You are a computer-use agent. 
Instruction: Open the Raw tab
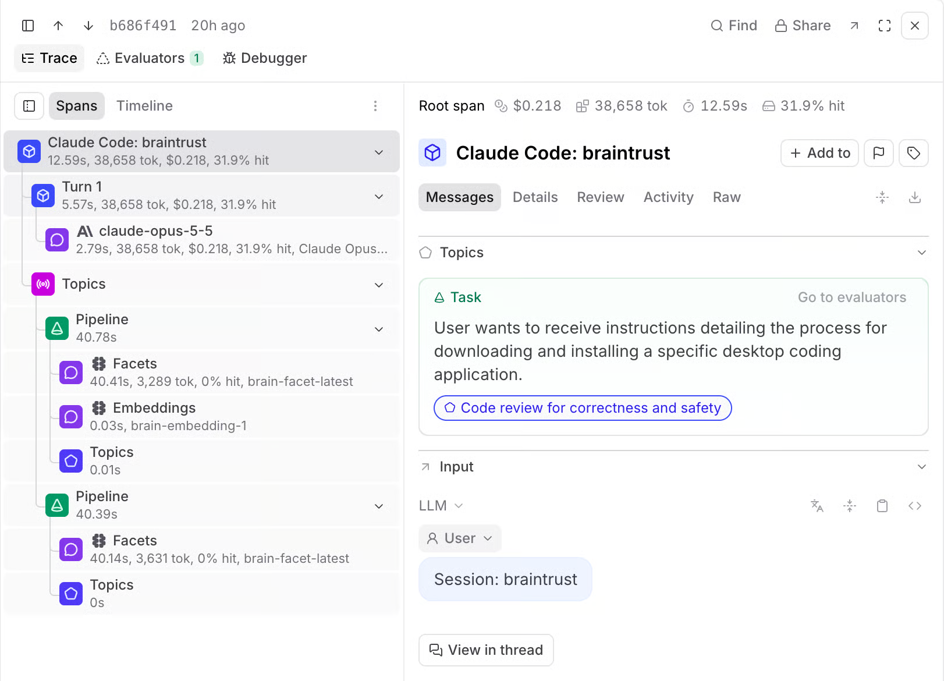pyautogui.click(x=726, y=197)
